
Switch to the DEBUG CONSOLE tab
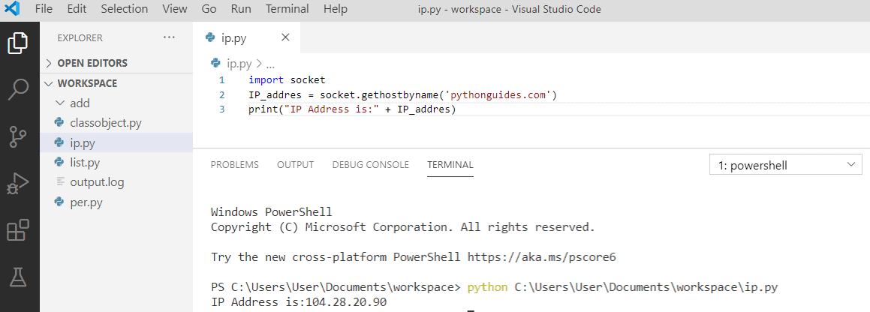click(x=371, y=165)
